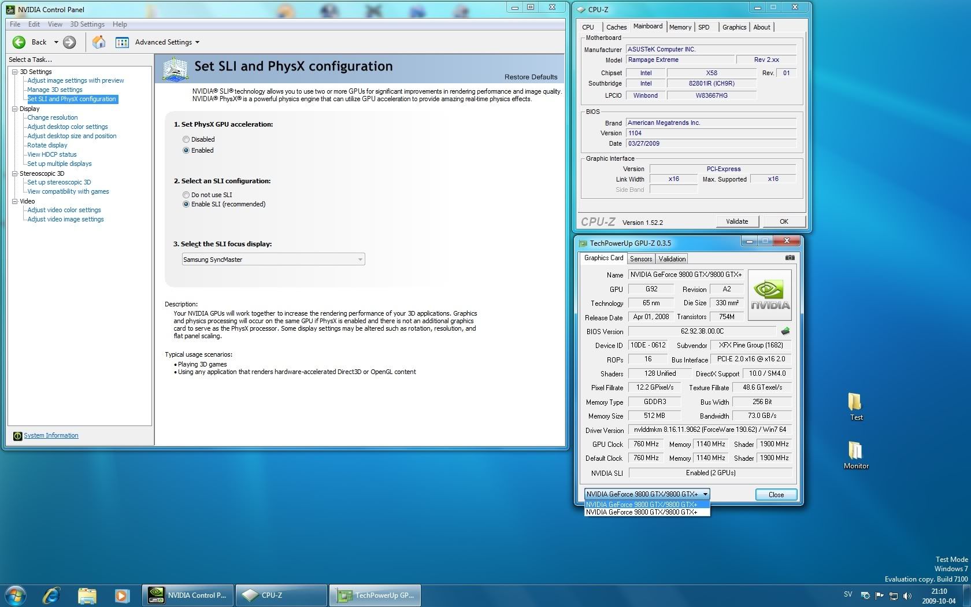Open Windows Media Player from taskbar

point(122,595)
